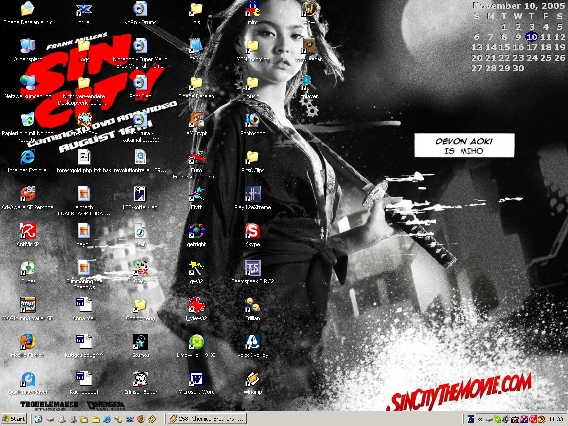
Task: Switch to Chemical Brothers Winamp taskbar button
Action: [x=207, y=419]
